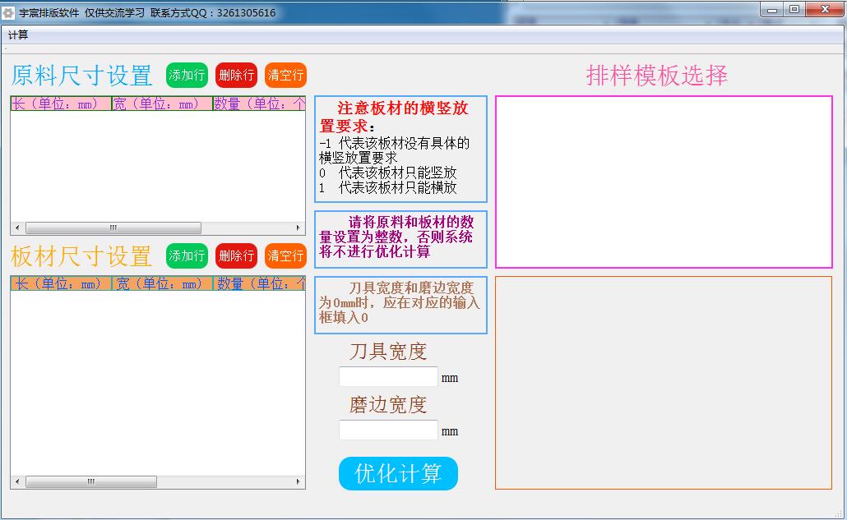Click the 注意板材的横竖放置要求 note panel
This screenshot has width=847, height=520.
coord(400,148)
